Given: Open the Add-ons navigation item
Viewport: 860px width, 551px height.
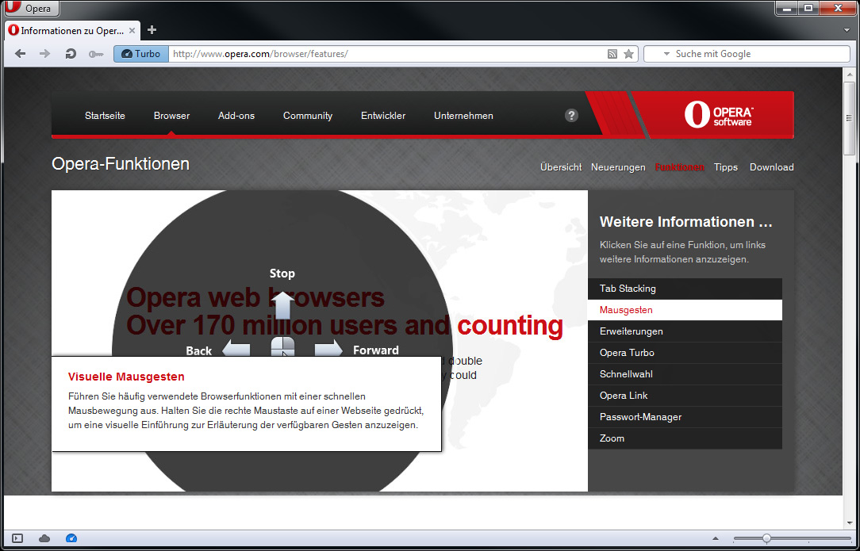Looking at the screenshot, I should (236, 116).
